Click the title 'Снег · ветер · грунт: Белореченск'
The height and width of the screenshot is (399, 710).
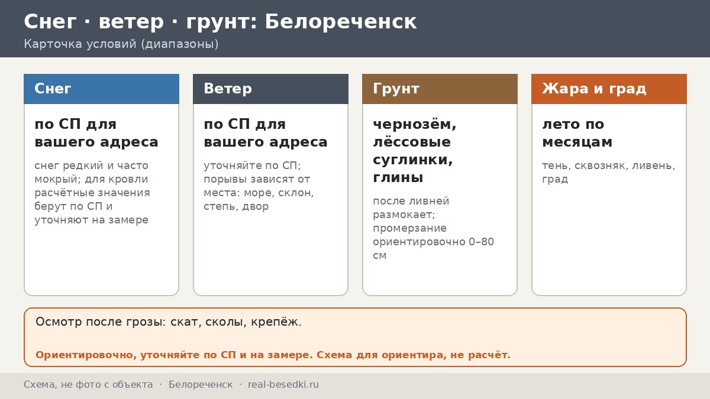pos(220,22)
